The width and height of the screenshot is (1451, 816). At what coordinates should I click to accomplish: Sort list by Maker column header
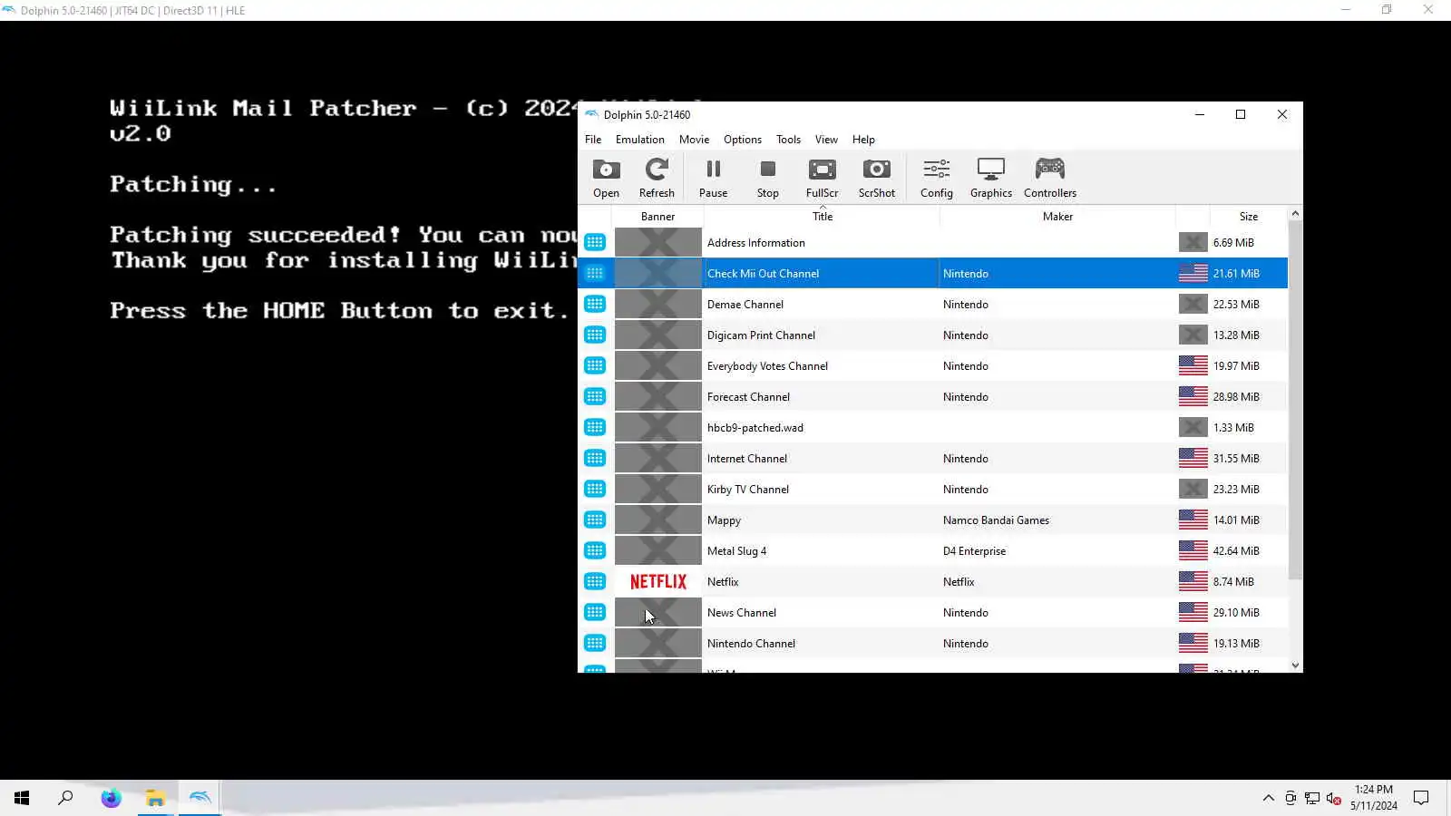(x=1057, y=217)
